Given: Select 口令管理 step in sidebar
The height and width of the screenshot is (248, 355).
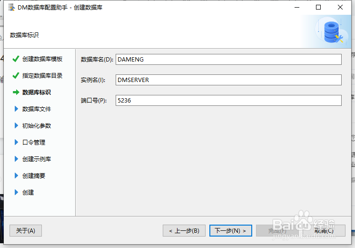Looking at the screenshot, I should click(34, 142).
